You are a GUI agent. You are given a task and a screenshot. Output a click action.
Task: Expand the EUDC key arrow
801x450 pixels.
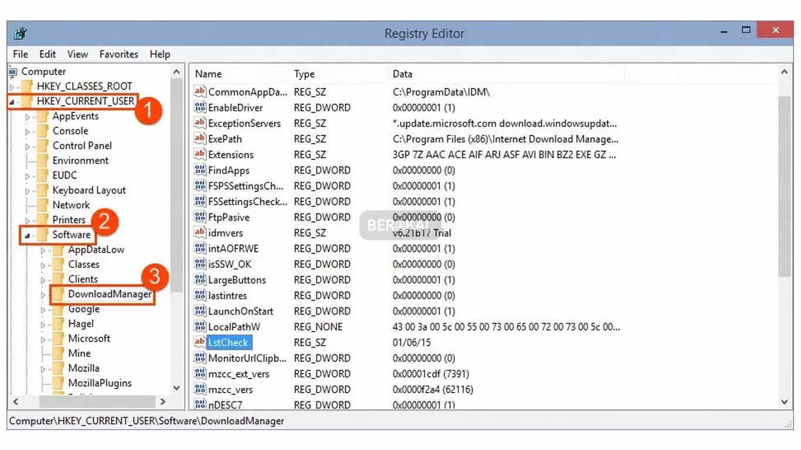[27, 176]
